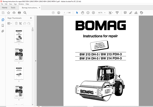Select page 1 thumbnail
Screen dimensions: 153x107
point(19,36)
